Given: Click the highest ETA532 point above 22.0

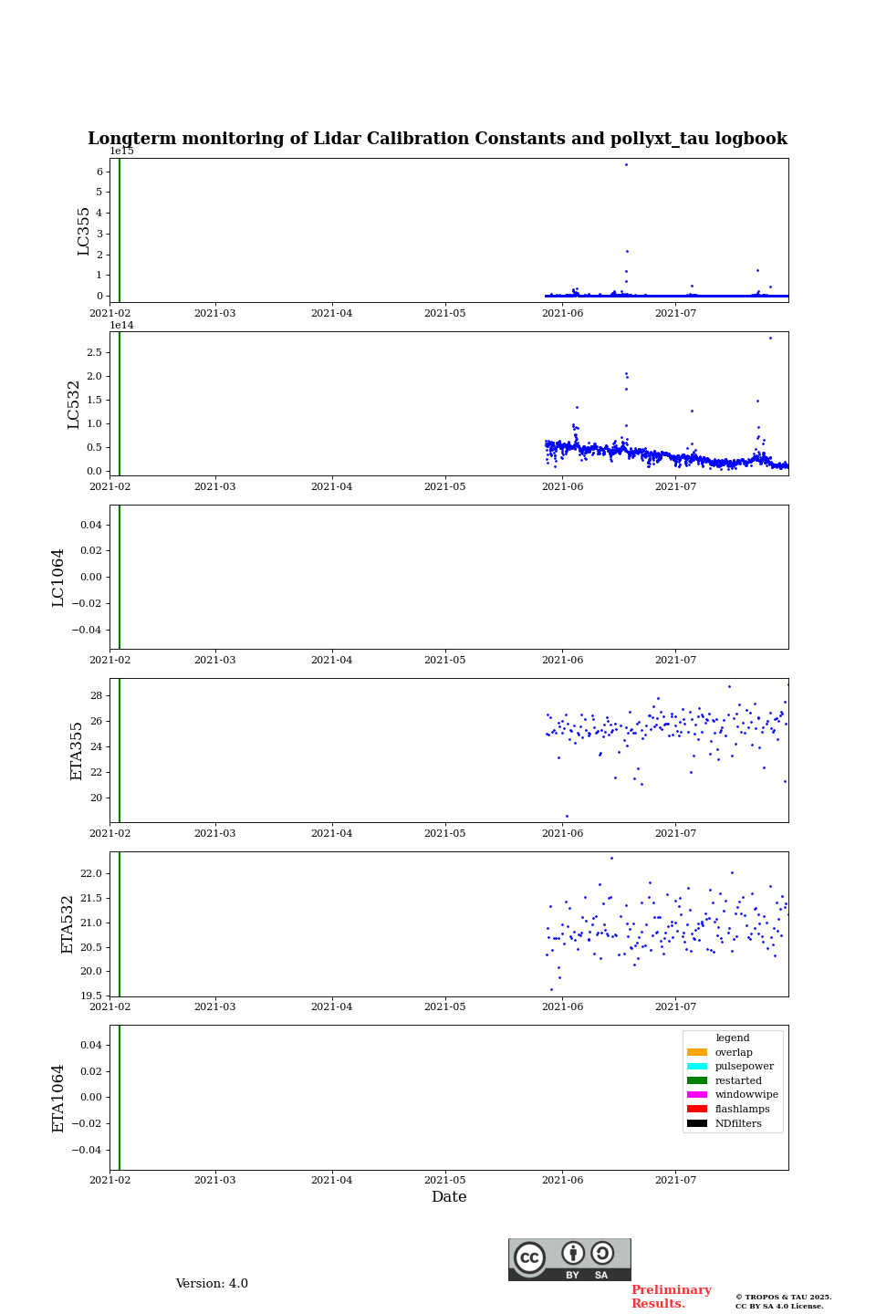Looking at the screenshot, I should click(611, 858).
